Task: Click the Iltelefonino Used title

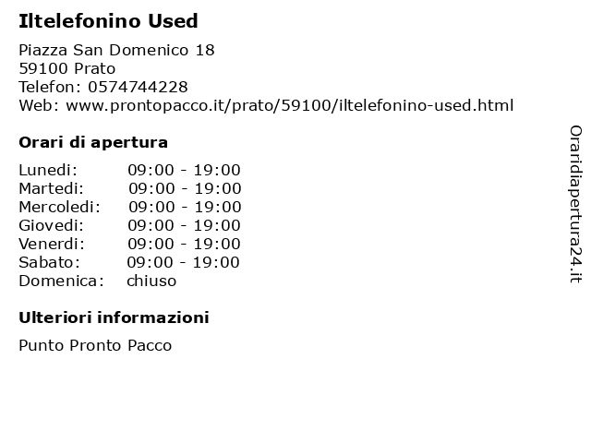Action: (108, 20)
